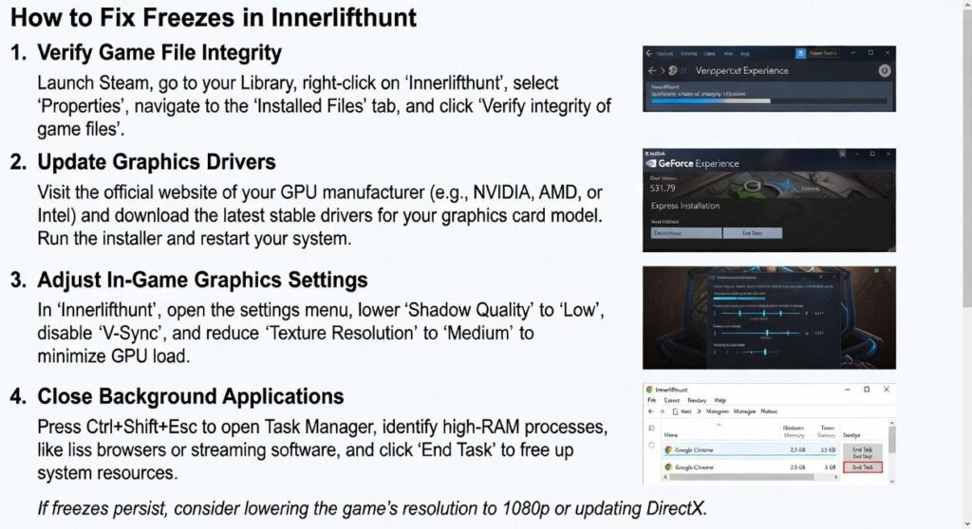Click the back arrow in Task Manager toolbar
972x529 pixels.
tap(652, 412)
